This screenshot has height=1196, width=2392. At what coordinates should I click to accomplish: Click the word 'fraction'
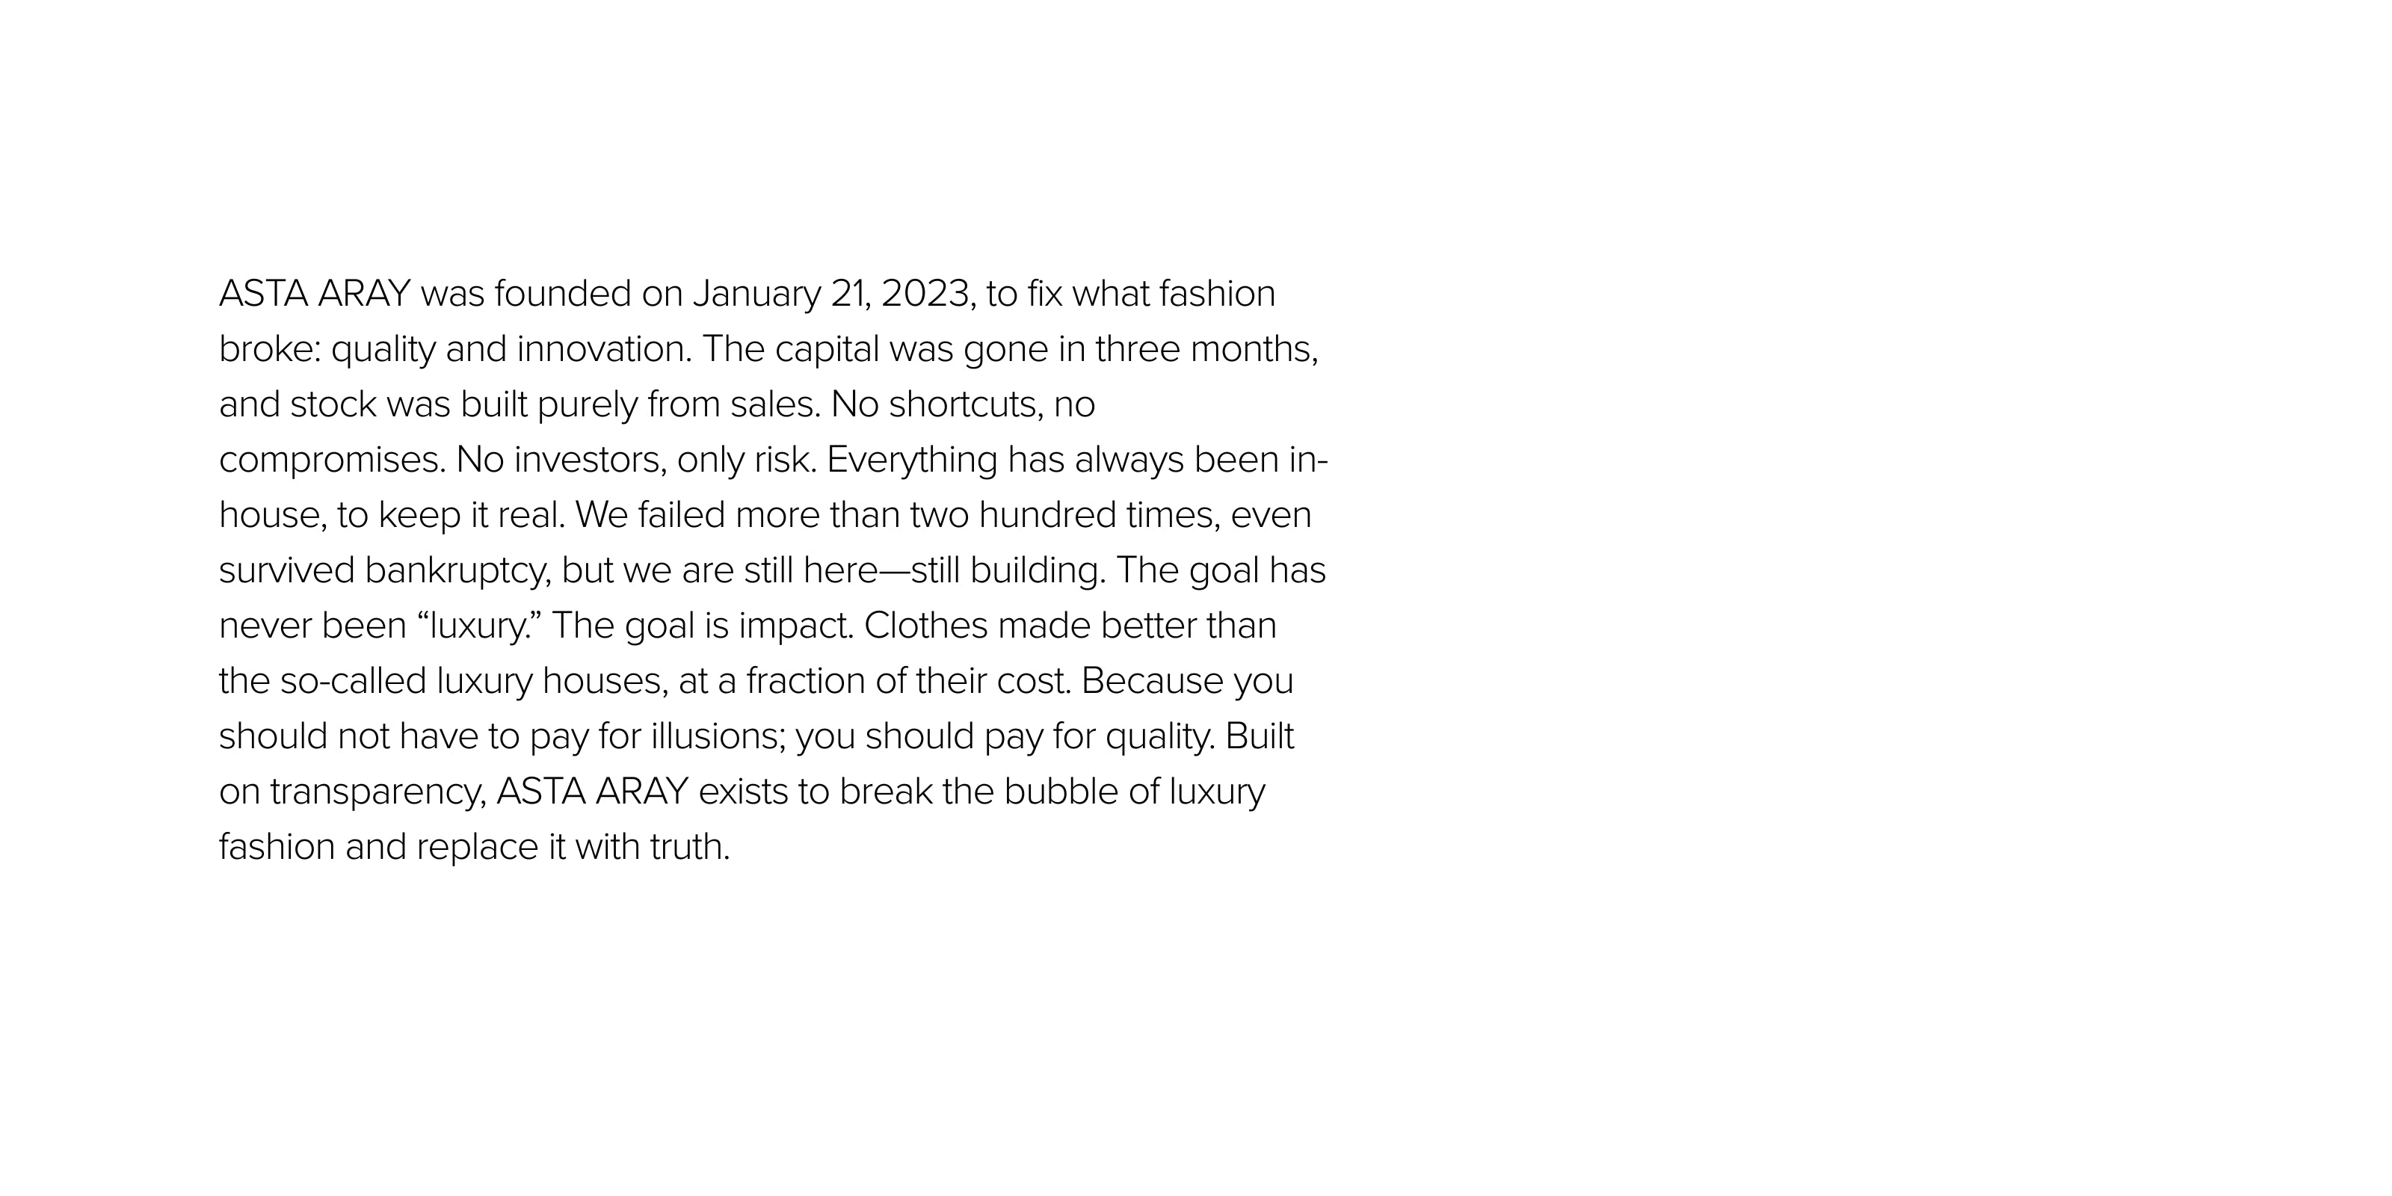tap(805, 682)
